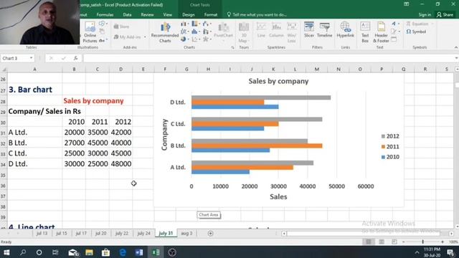Insert a waterfall or stock chart
This screenshot has height=258, width=459.
click(x=207, y=24)
